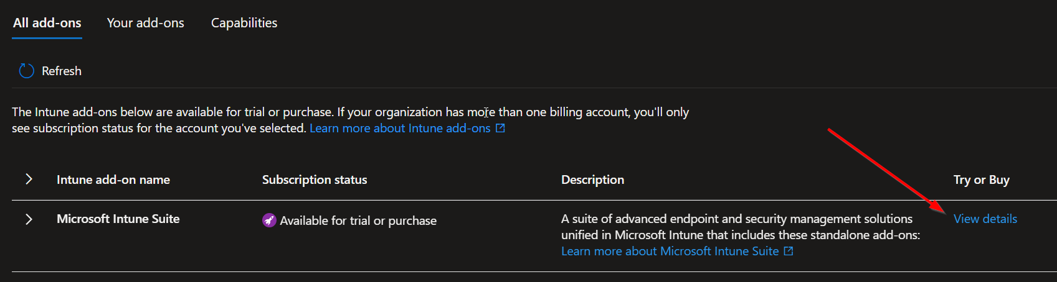Expand the Microsoft Intune Suite row chevron
The height and width of the screenshot is (282, 1057).
[x=29, y=219]
